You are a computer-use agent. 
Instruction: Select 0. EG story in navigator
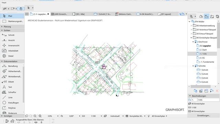point(202,58)
